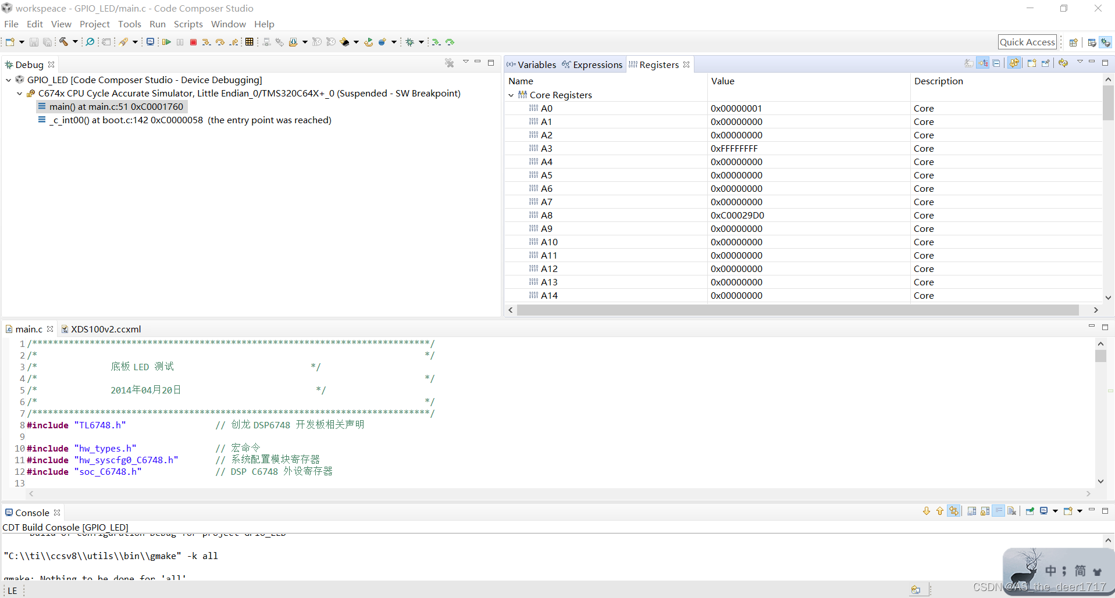Click the Open Perspective icon
Image resolution: width=1115 pixels, height=598 pixels.
point(1074,42)
